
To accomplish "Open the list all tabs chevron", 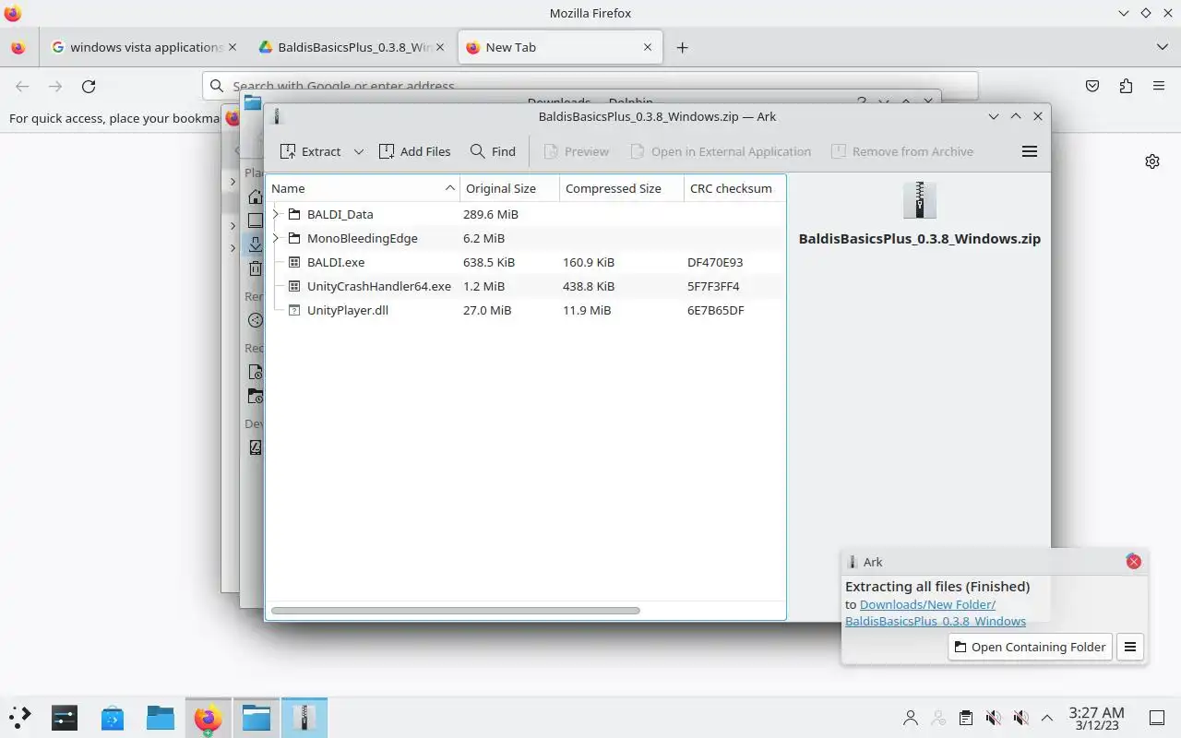I will coord(1162,47).
